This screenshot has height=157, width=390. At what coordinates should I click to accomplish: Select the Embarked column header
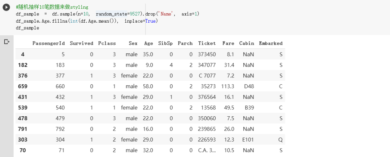tap(271, 43)
